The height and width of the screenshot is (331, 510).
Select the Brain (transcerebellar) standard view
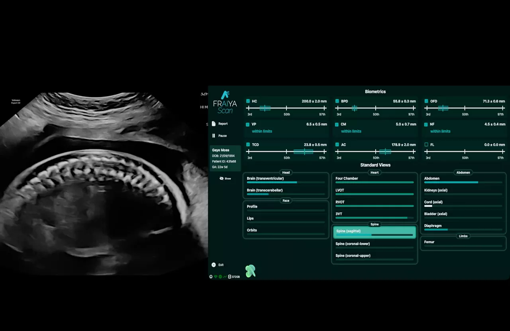[286, 192]
